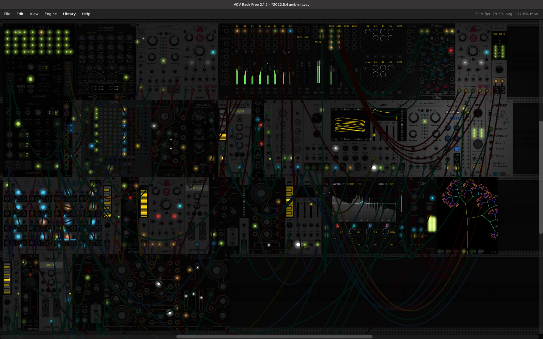The image size is (543, 339).
Task: Mute mixer track -01- with its M button
Action: pyautogui.click(x=237, y=88)
